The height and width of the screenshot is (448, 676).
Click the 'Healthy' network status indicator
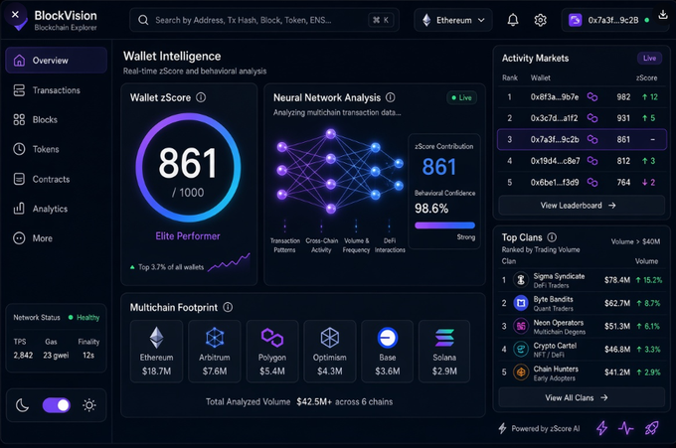click(x=84, y=318)
